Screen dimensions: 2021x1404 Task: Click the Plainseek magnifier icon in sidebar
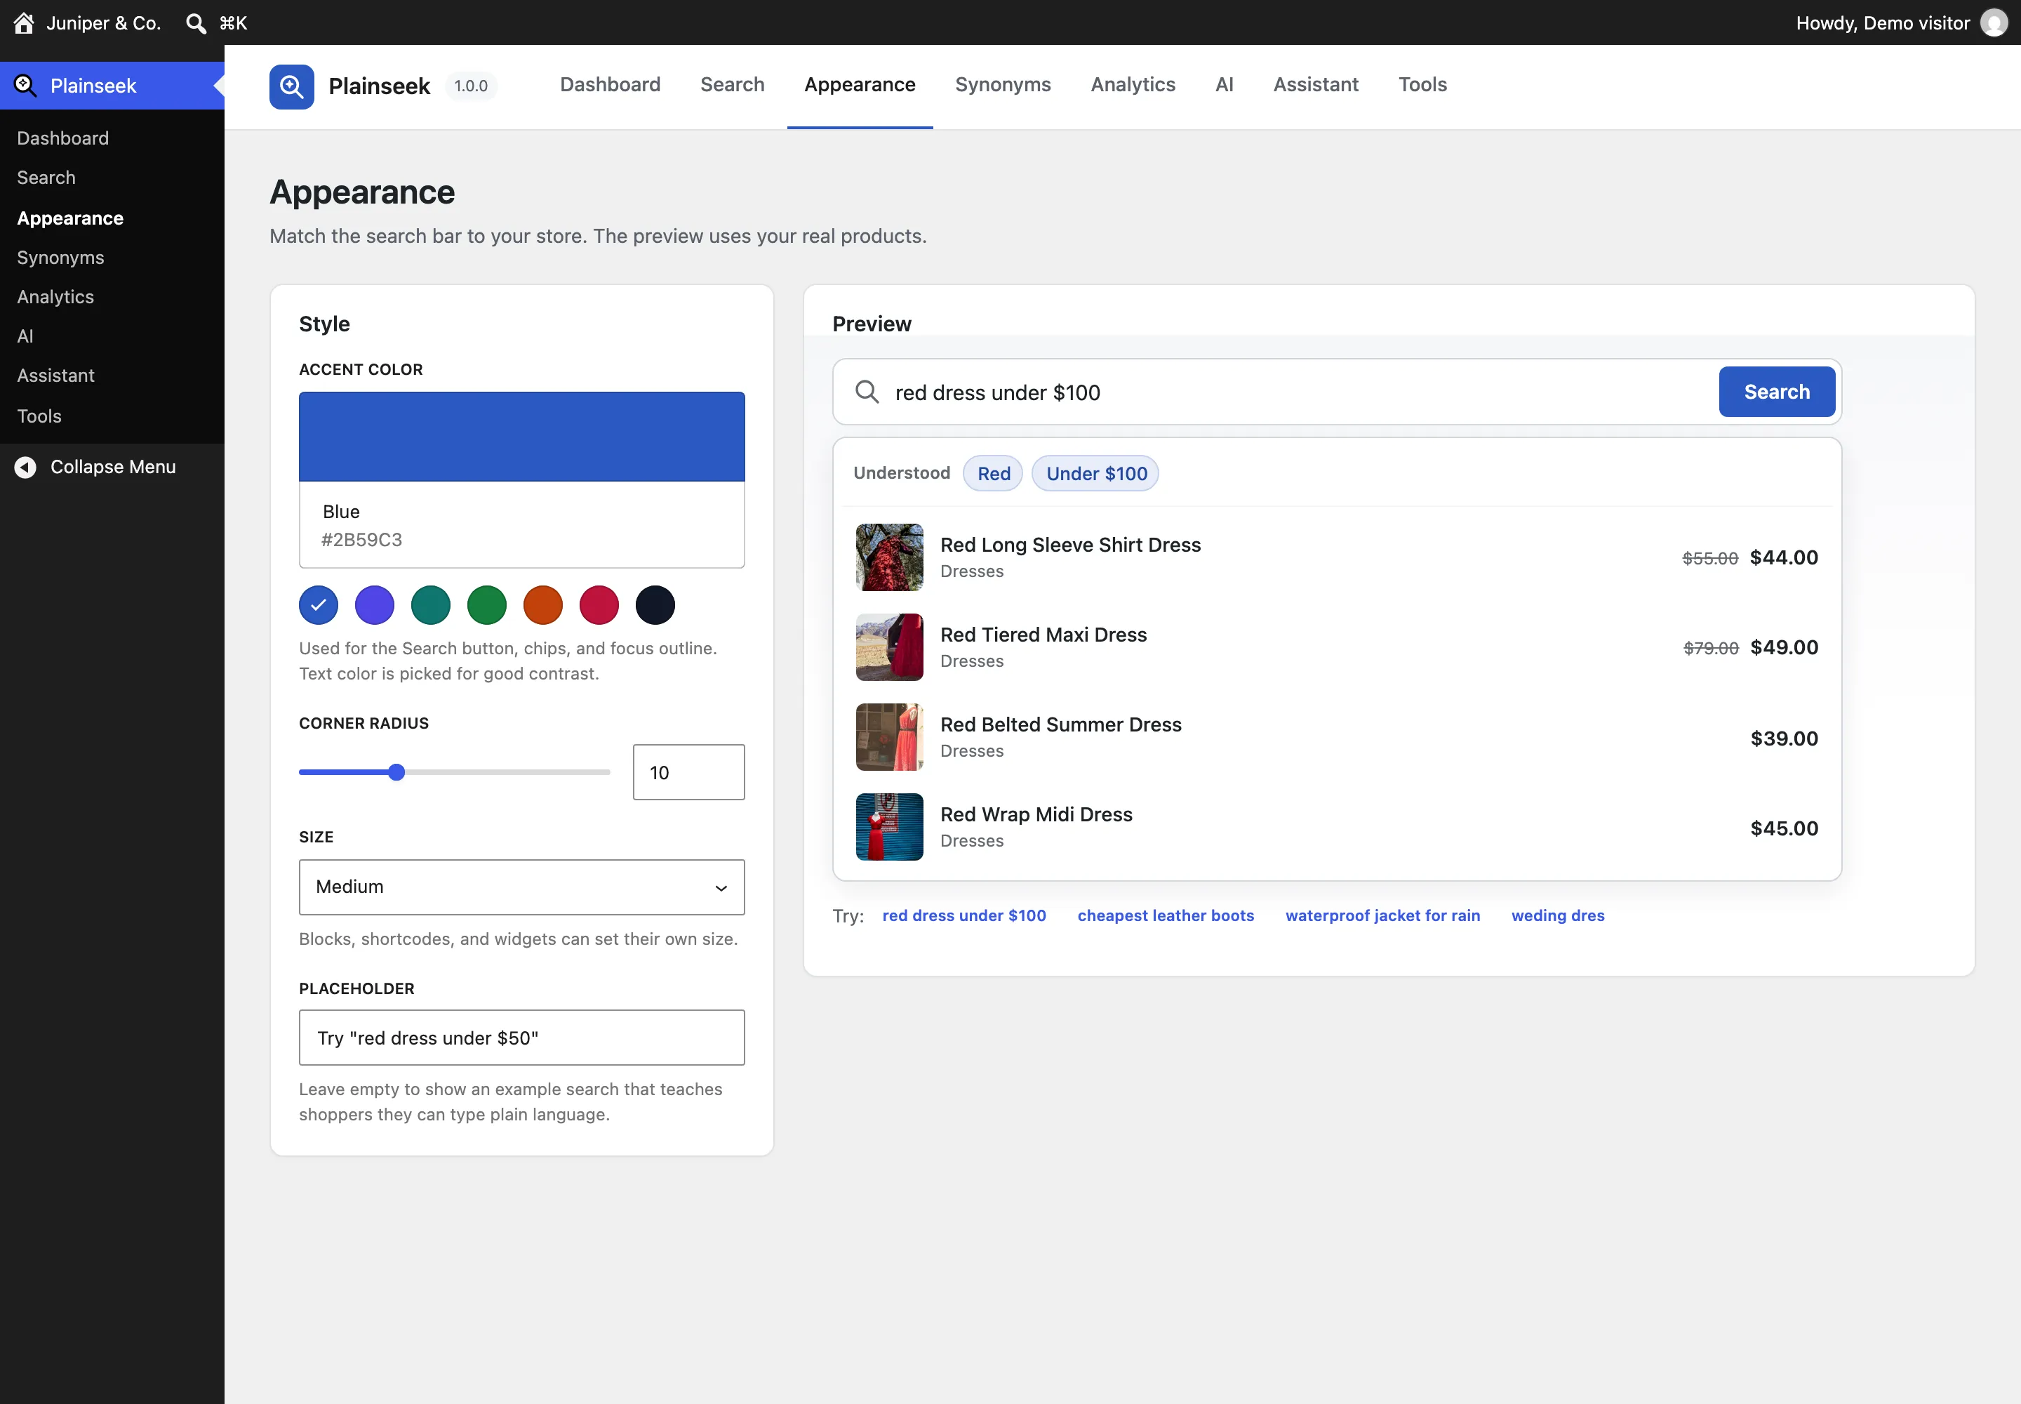pyautogui.click(x=25, y=86)
